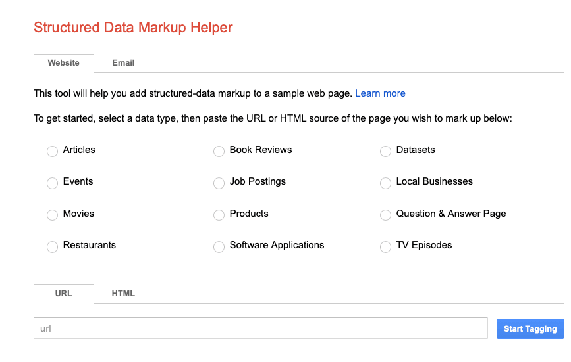
Task: Choose Local Businesses as data type
Action: pos(386,183)
